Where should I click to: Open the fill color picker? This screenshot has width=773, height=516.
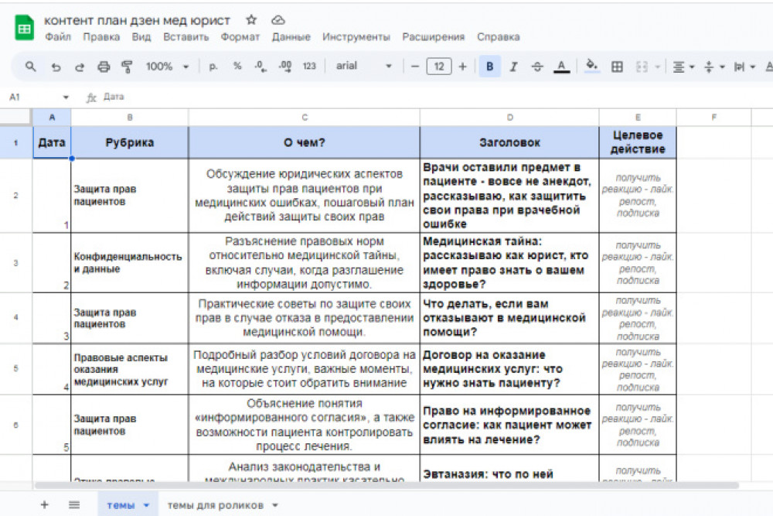591,66
